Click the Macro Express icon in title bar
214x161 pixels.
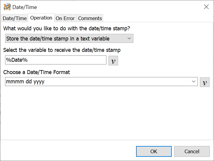[x=7, y=7]
